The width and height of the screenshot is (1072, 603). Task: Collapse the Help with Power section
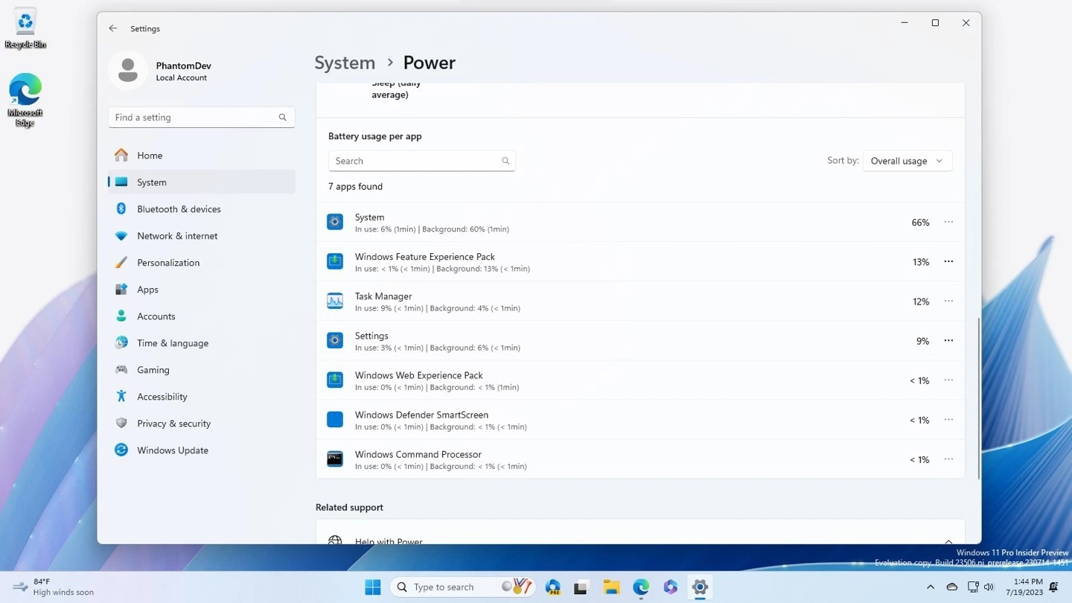(948, 541)
